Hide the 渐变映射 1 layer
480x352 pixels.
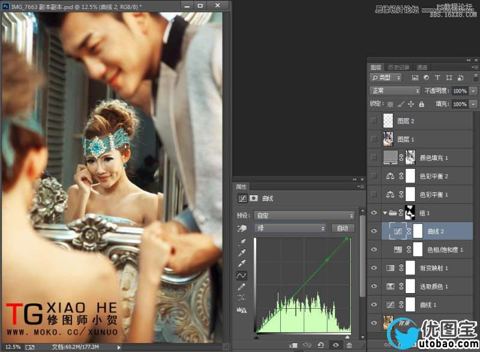(374, 268)
